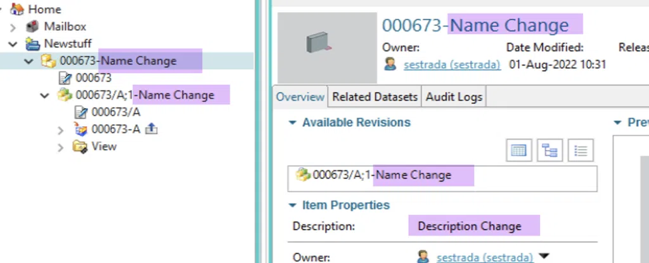Expand the View folder node
Viewport: 649px width, 263px height.
point(60,147)
